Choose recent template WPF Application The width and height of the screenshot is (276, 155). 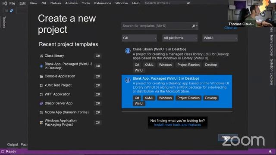tap(70, 94)
